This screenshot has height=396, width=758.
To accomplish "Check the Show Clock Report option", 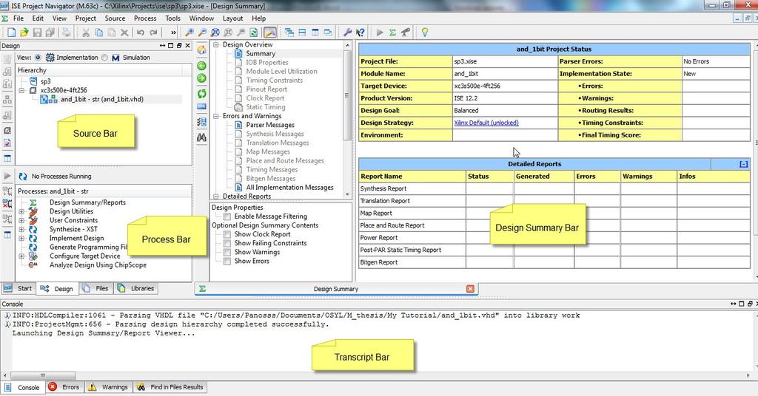I will [x=227, y=234].
